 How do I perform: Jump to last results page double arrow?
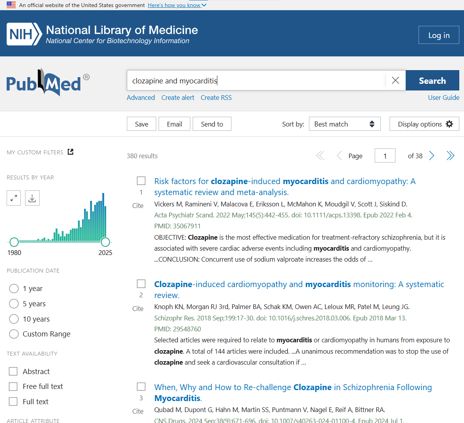click(450, 155)
